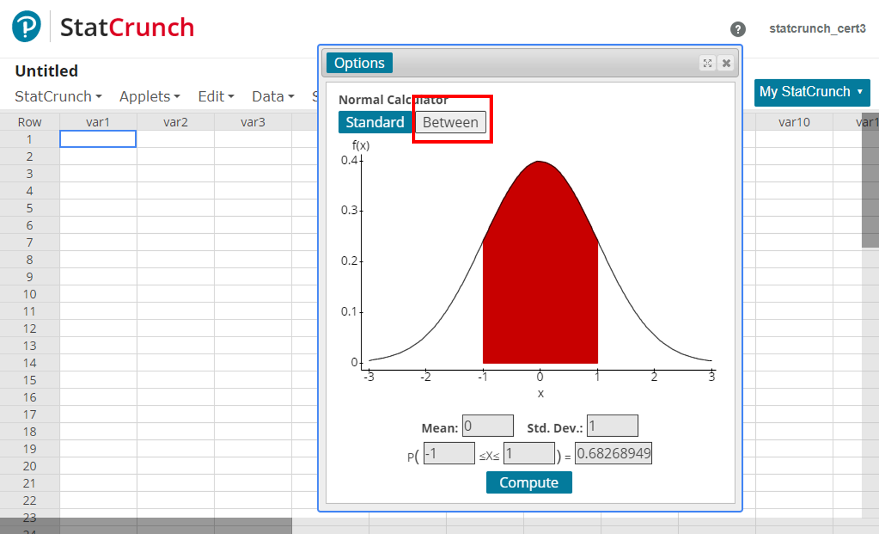879x534 pixels.
Task: Expand the StatCrunch menu
Action: [58, 97]
